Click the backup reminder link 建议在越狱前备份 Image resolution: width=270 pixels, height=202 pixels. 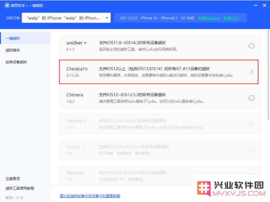[x=90, y=196]
